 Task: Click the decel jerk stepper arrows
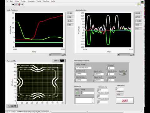click(93, 80)
